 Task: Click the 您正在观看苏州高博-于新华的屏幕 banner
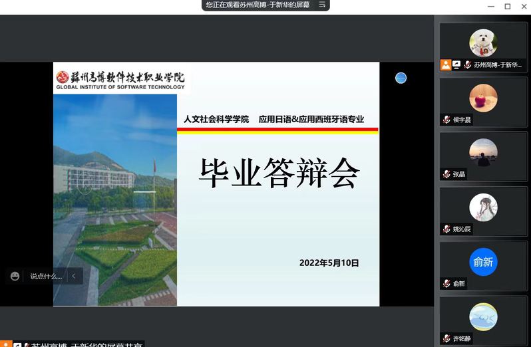pos(260,5)
